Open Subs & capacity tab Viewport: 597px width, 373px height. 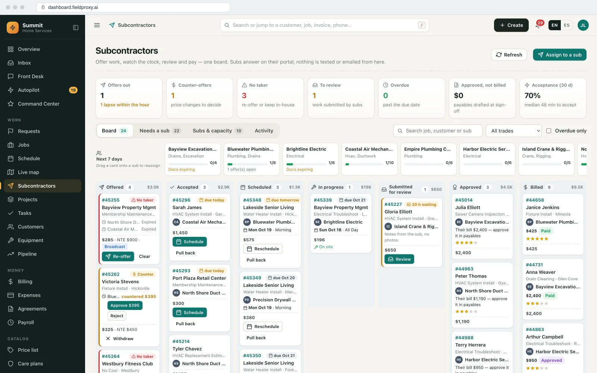pyautogui.click(x=218, y=131)
